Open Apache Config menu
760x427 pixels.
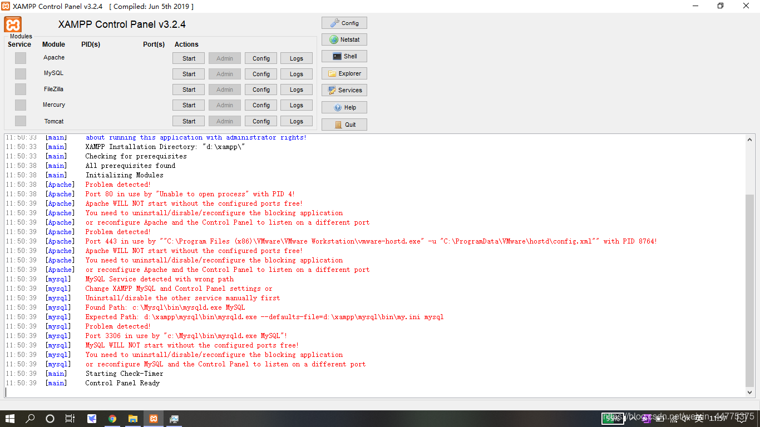[261, 58]
